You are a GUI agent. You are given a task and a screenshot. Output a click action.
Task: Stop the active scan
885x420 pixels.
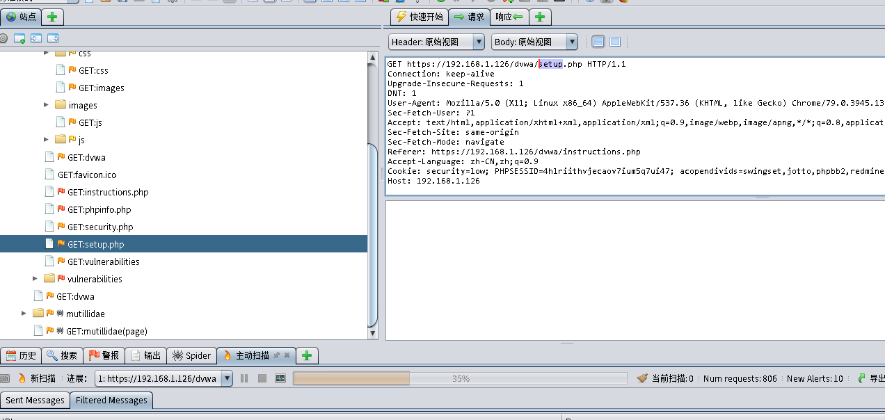(262, 378)
